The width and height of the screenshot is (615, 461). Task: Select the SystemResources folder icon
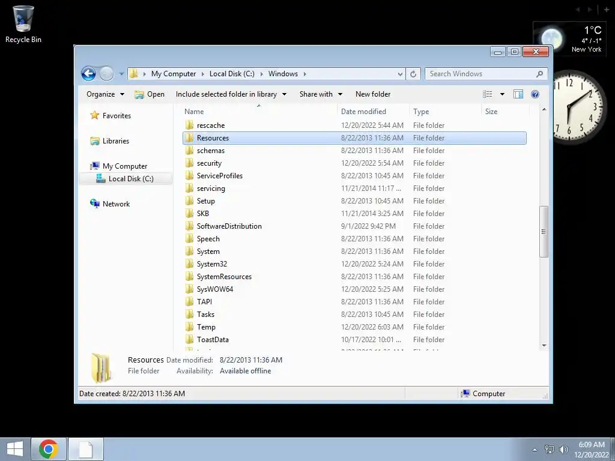pyautogui.click(x=189, y=276)
